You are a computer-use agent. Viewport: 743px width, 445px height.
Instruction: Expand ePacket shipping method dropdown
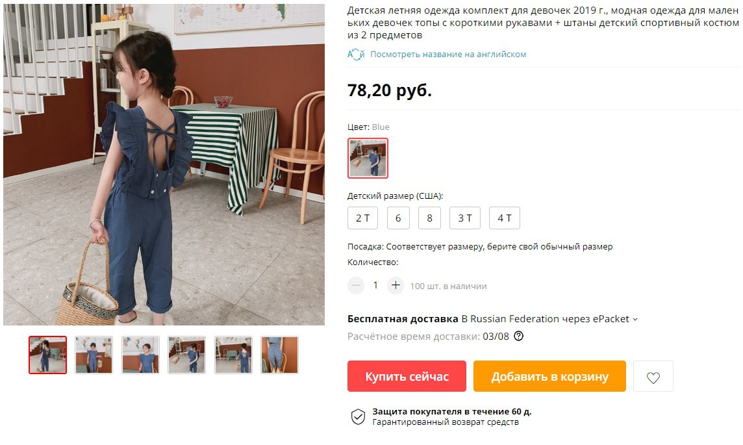pyautogui.click(x=635, y=320)
